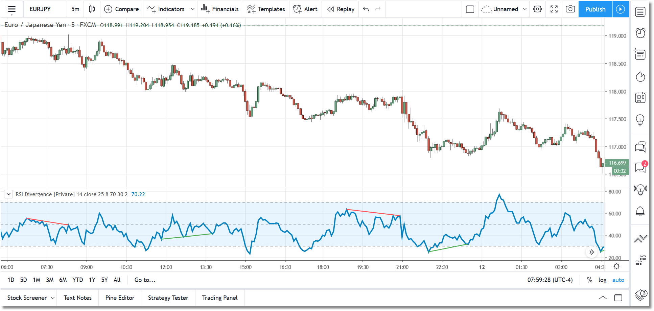
Task: Open the Watchlist panel icon
Action: pyautogui.click(x=640, y=12)
